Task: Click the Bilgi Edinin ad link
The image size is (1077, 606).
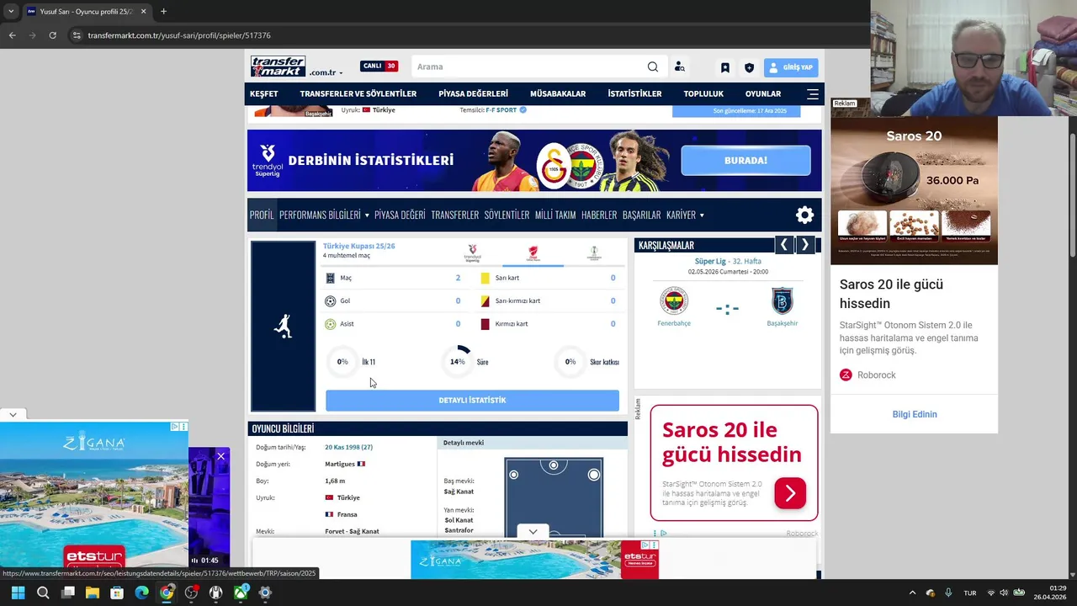Action: point(915,414)
